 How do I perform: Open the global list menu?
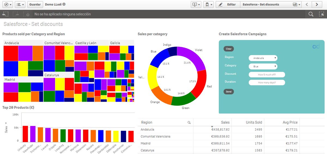[x=20, y=5]
